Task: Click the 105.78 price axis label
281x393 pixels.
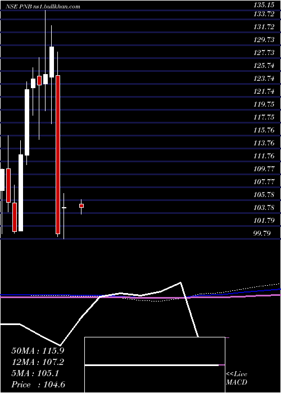Action: coord(264,195)
